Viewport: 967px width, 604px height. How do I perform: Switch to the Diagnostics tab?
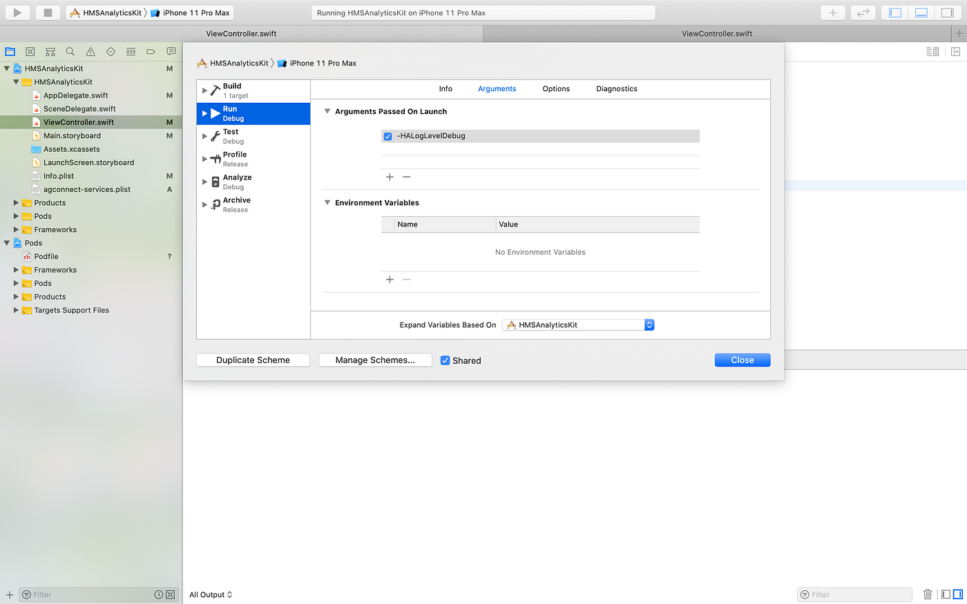tap(617, 88)
